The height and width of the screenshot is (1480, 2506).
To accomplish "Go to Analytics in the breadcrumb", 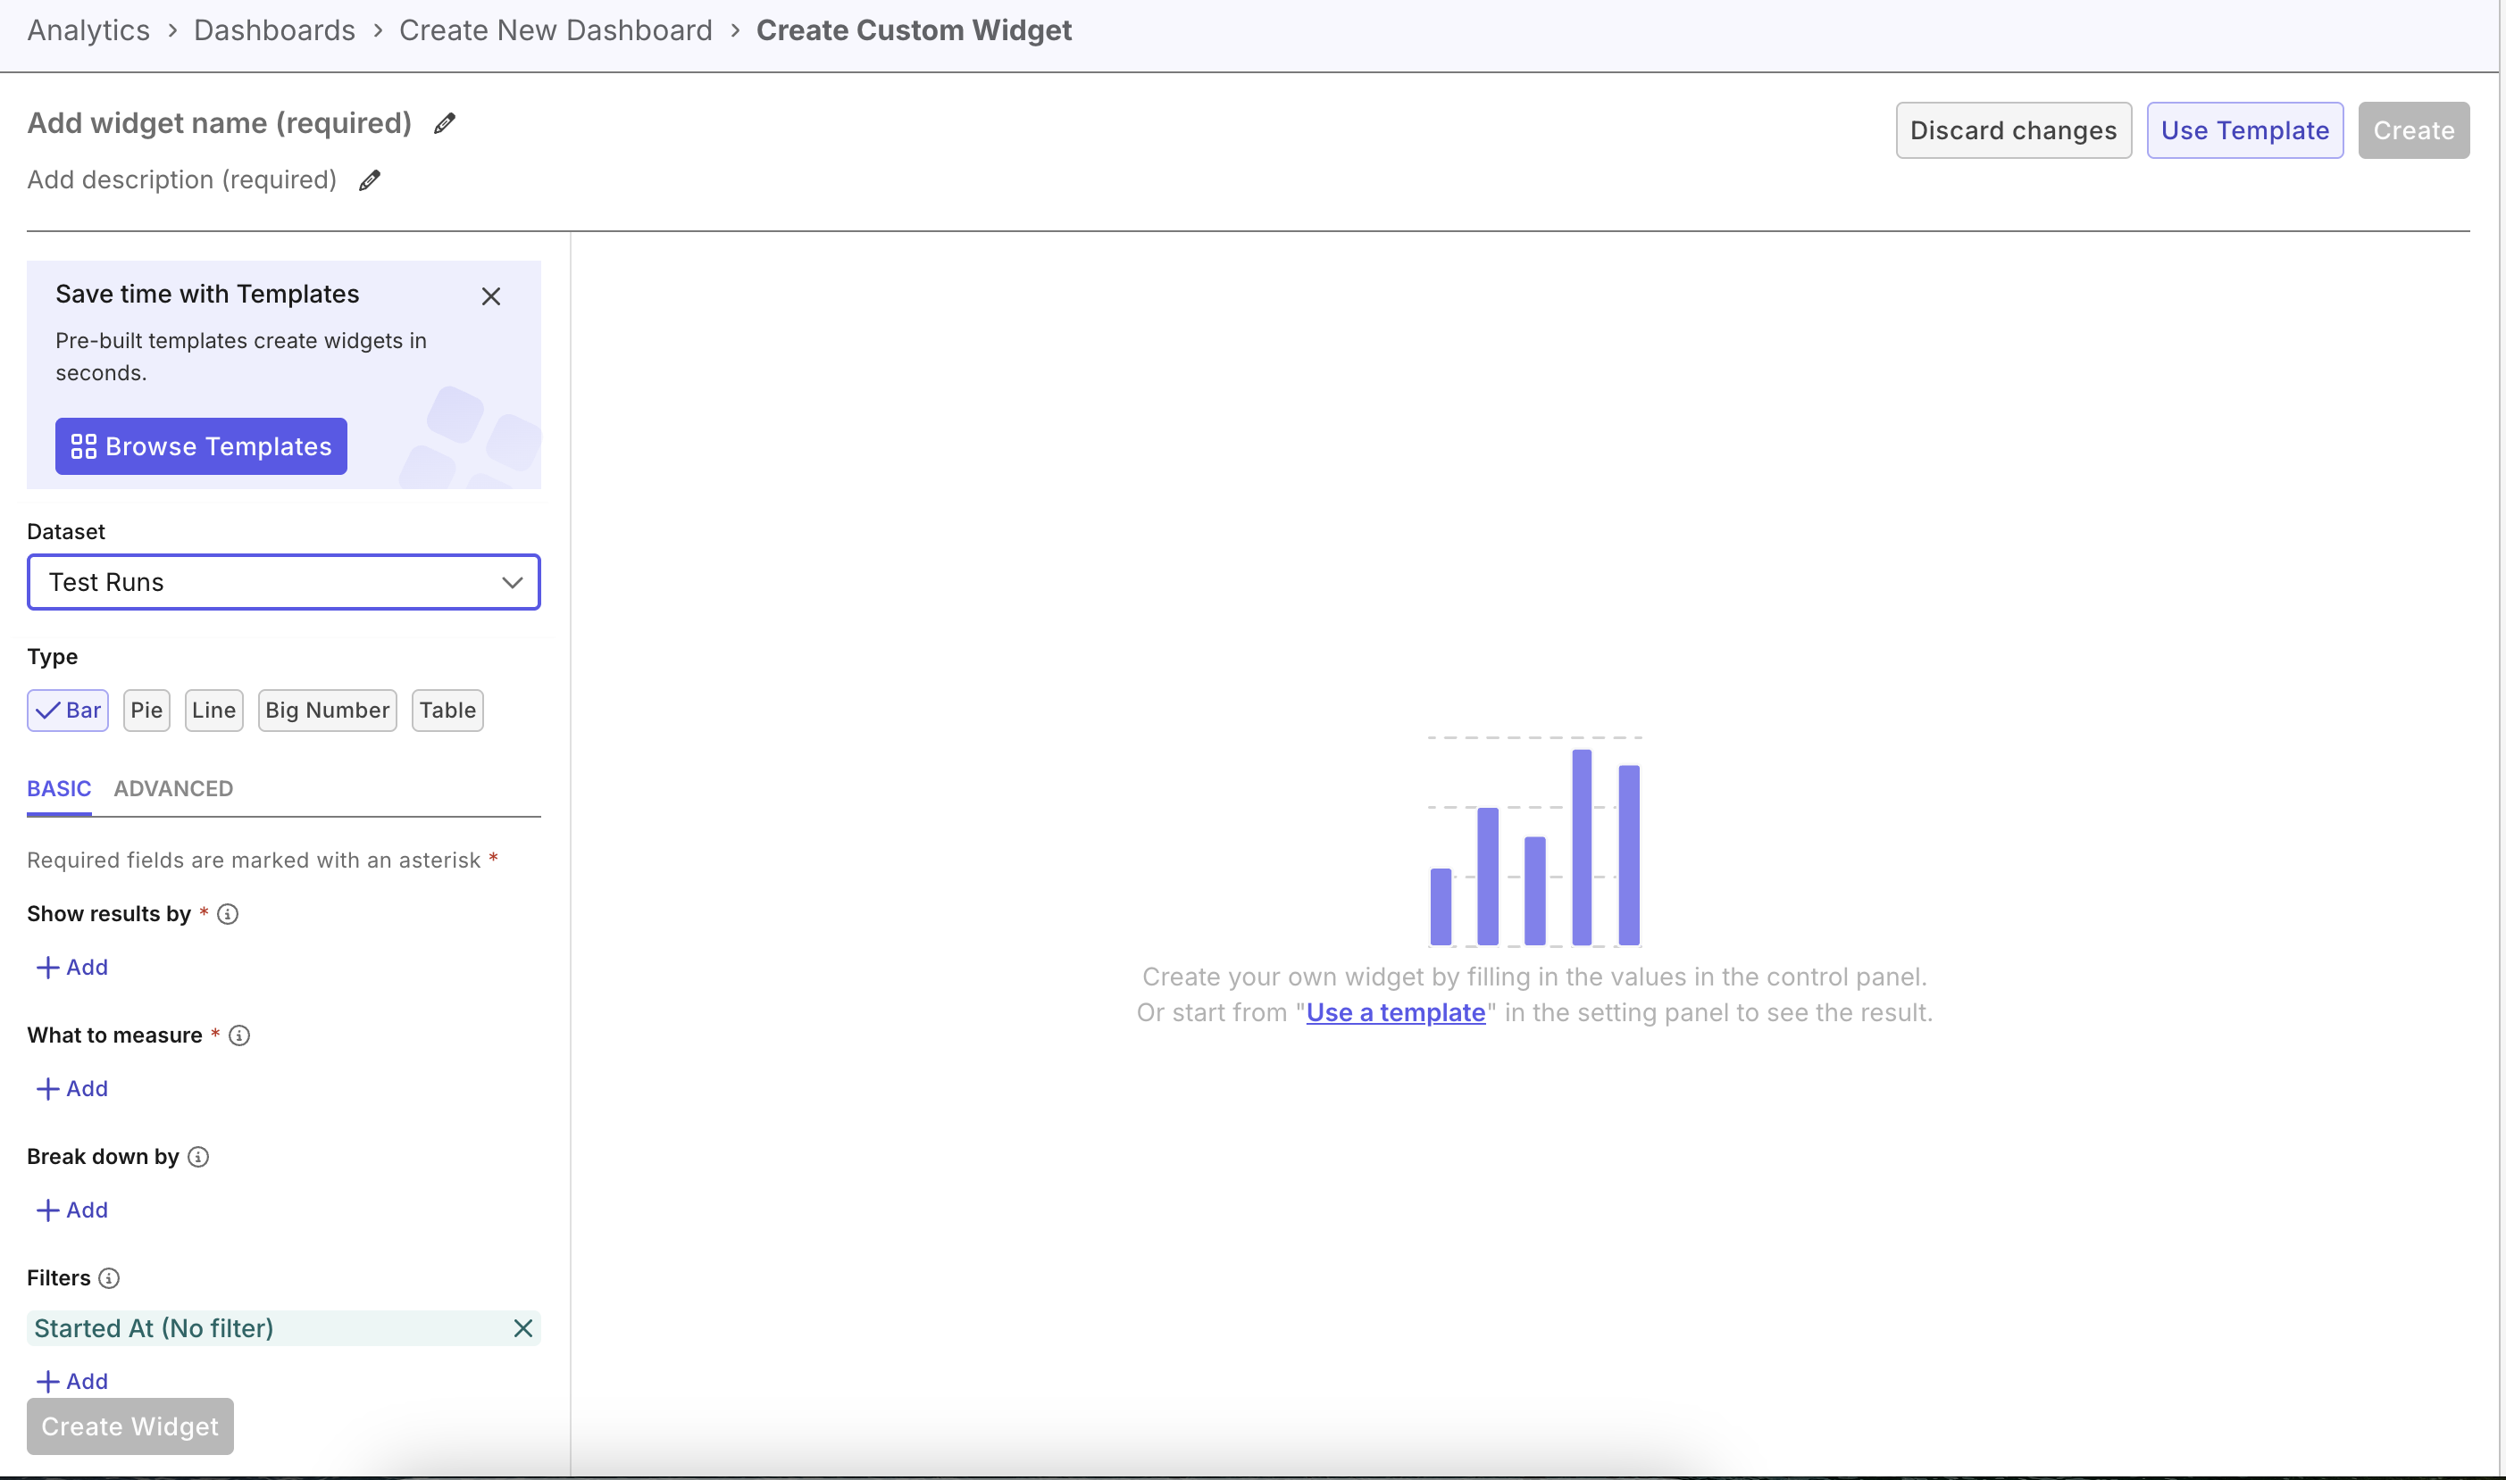I will (88, 30).
